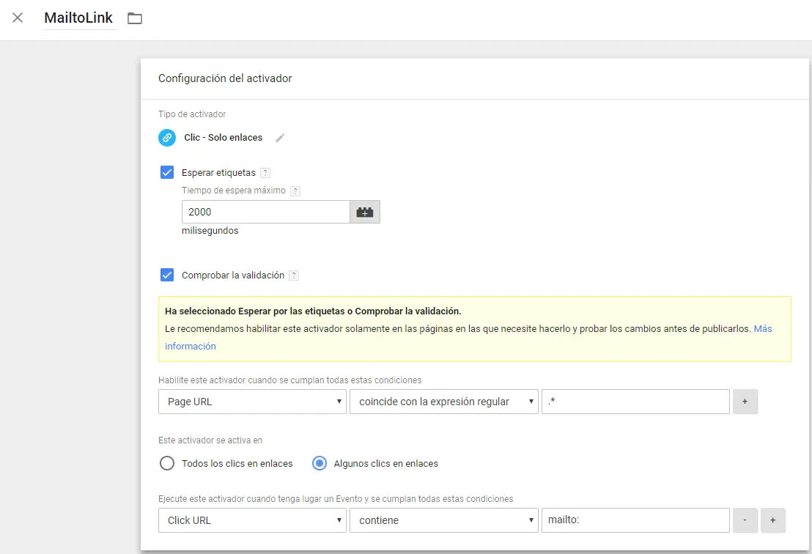Add a condition with Page URL plus button

745,402
